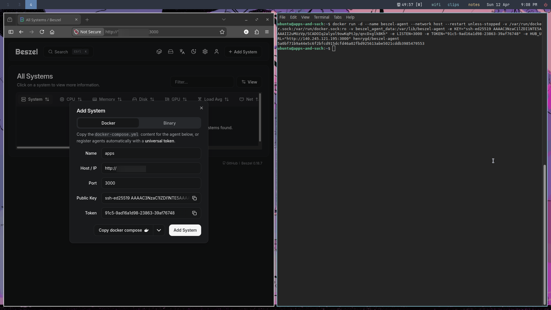551x310 pixels.
Task: Open notes in the status bar
Action: [474, 5]
